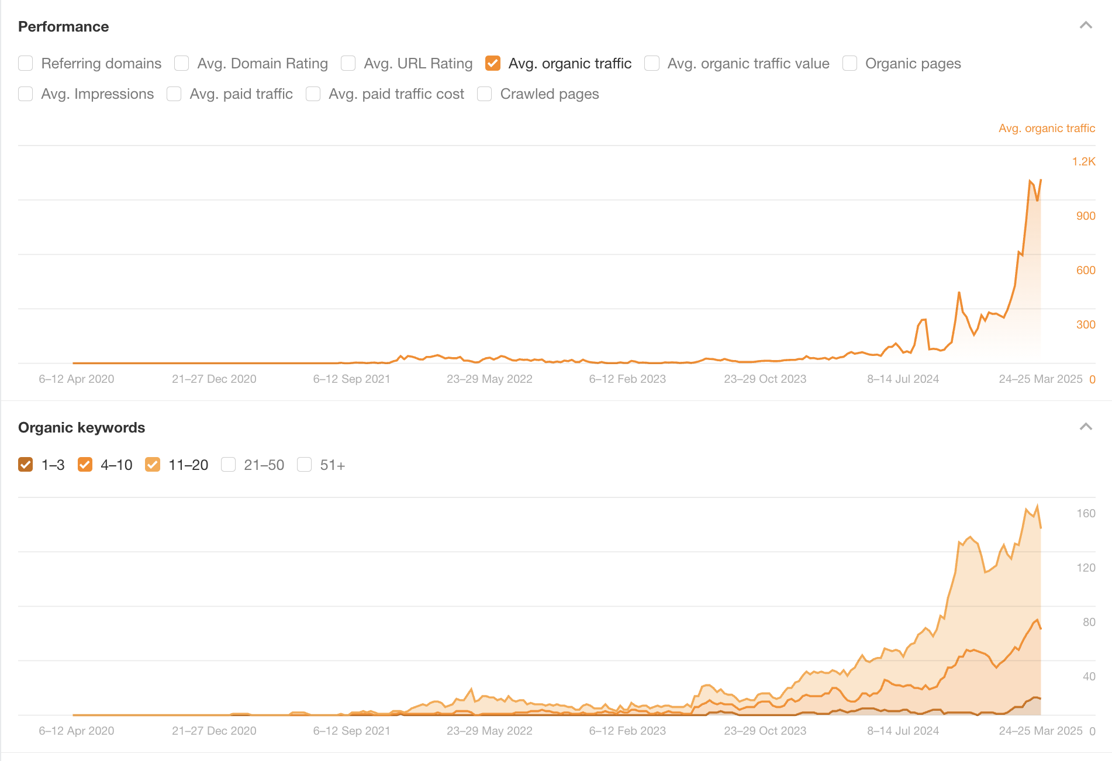Turn on Avg. Impressions checkbox
The image size is (1112, 761).
(26, 94)
